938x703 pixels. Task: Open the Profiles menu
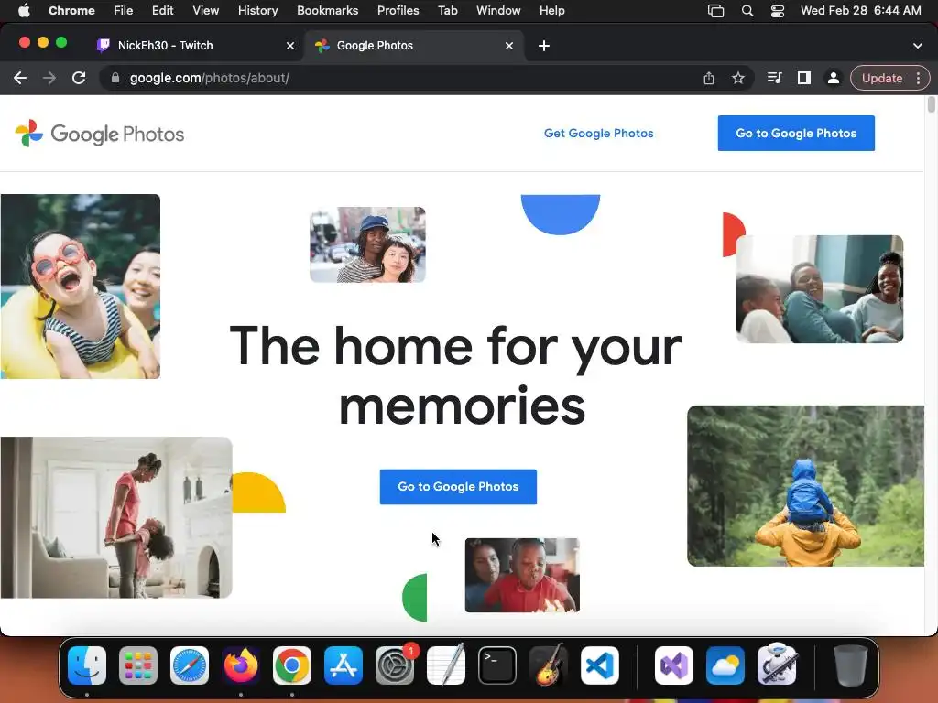point(398,11)
